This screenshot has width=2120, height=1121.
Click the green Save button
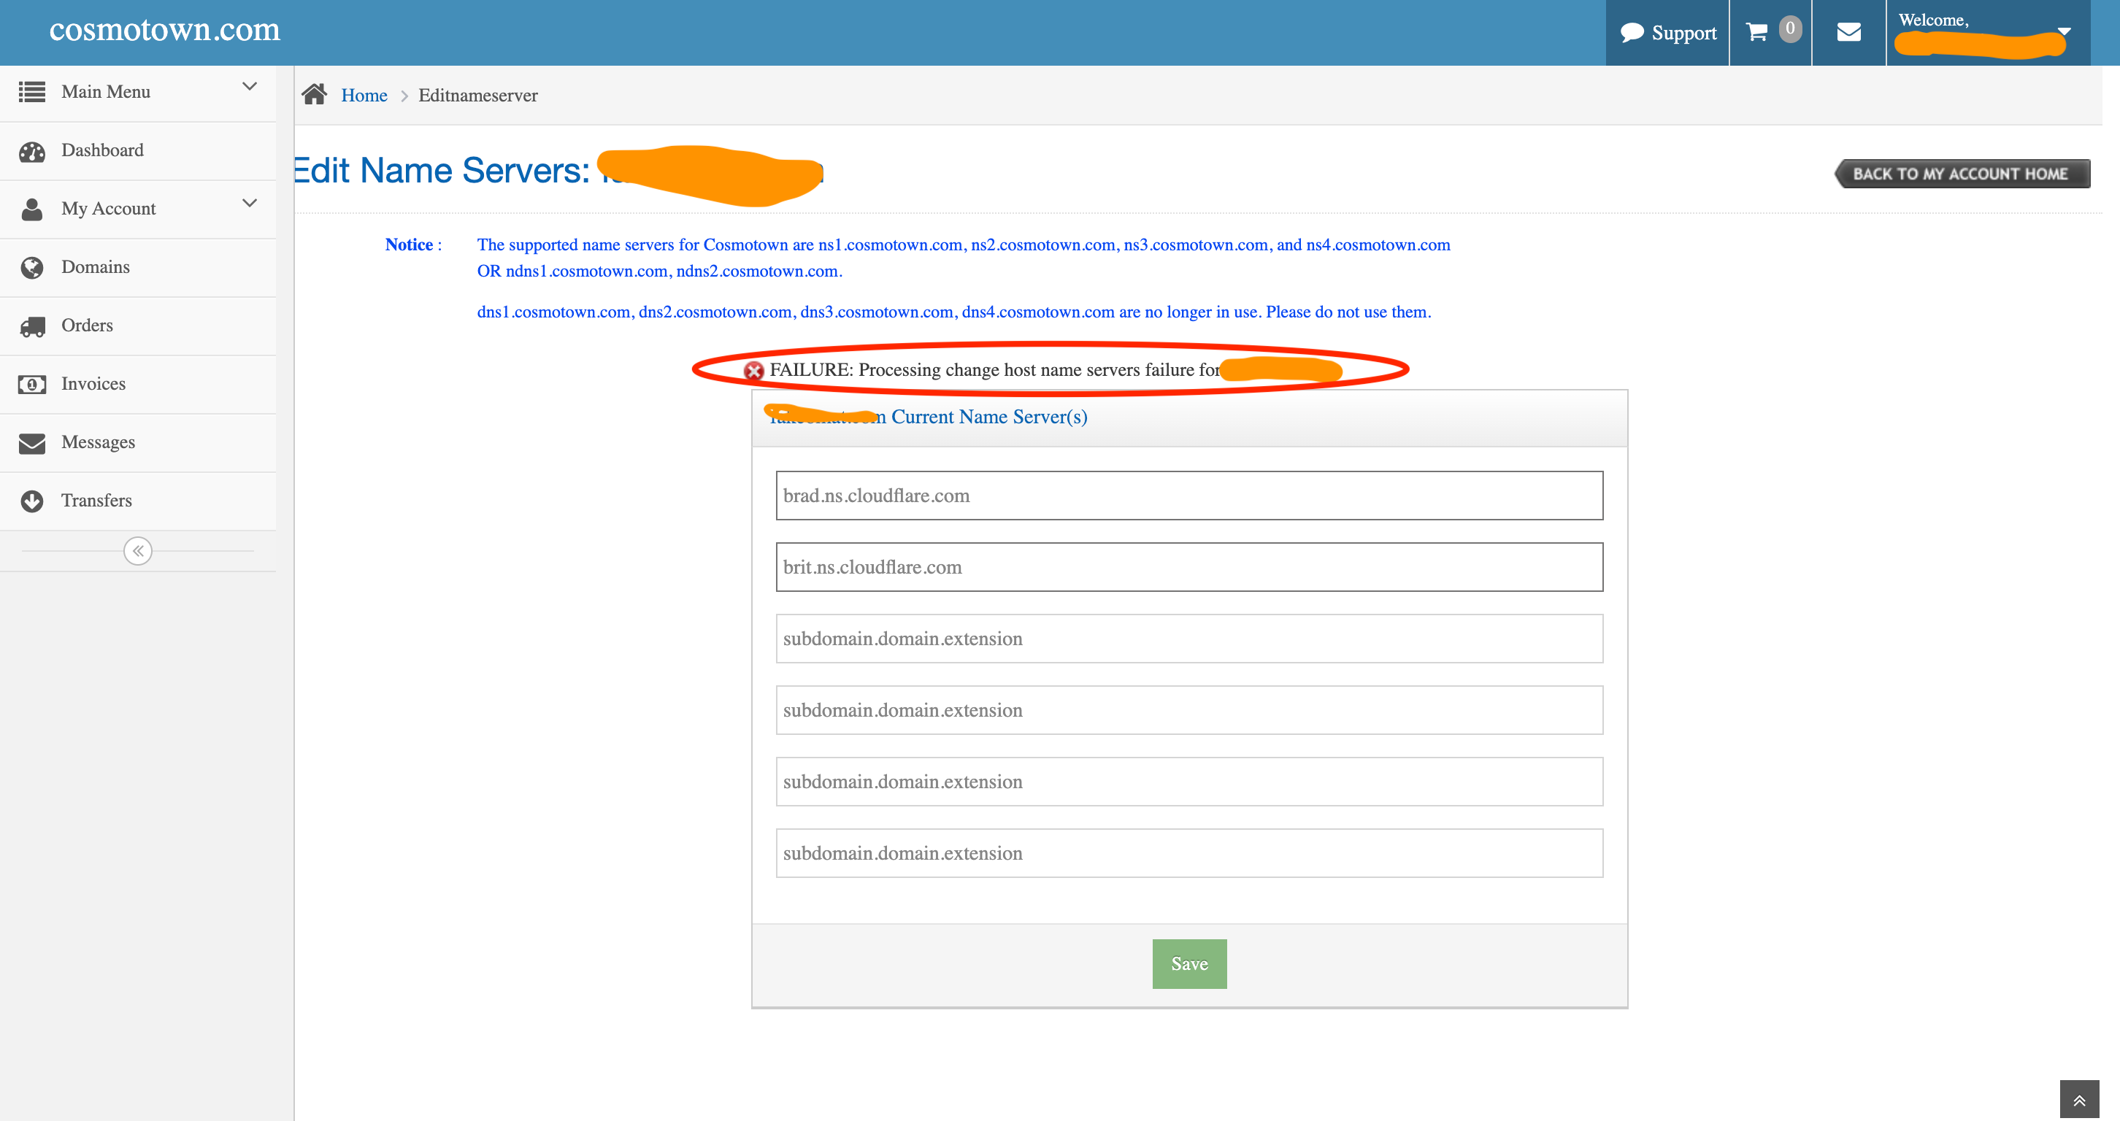click(1188, 964)
